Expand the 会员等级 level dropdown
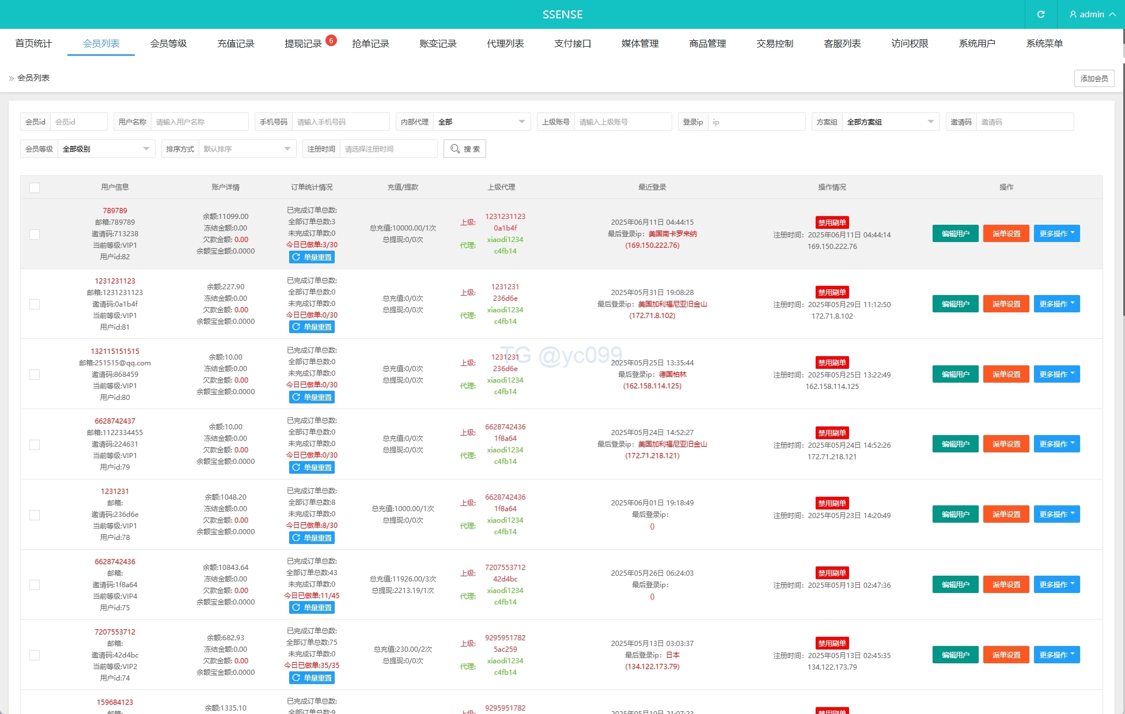 [105, 149]
